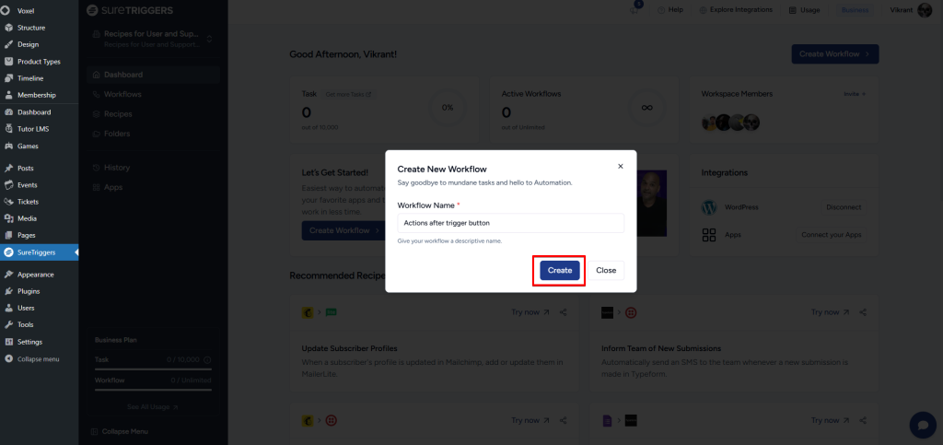
Task: Click the Plugins menu icon
Action: pyautogui.click(x=8, y=291)
